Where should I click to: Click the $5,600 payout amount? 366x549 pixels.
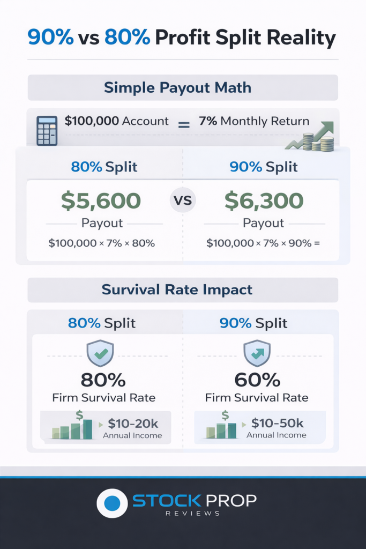click(101, 201)
